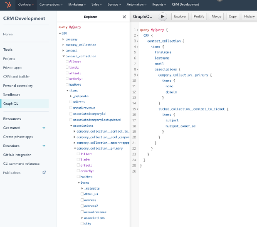Expand the Get started section chevron
Viewport: 257px width, 227px height.
point(44,128)
